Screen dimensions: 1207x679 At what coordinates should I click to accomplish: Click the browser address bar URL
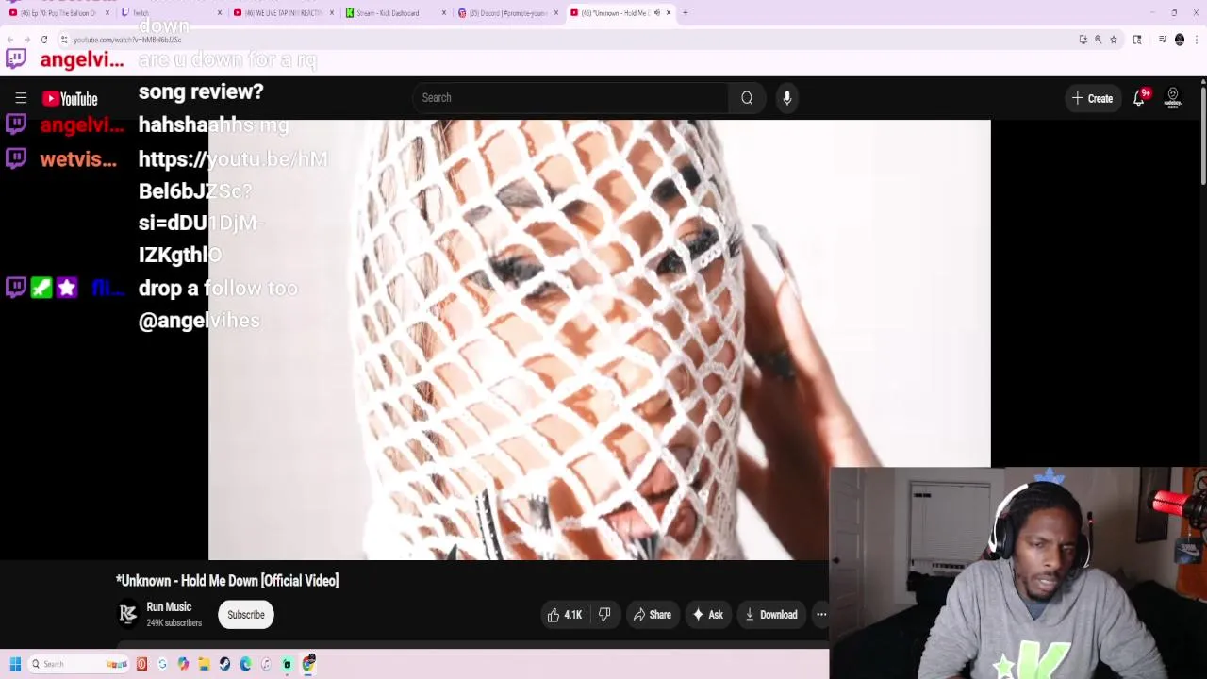pyautogui.click(x=128, y=40)
